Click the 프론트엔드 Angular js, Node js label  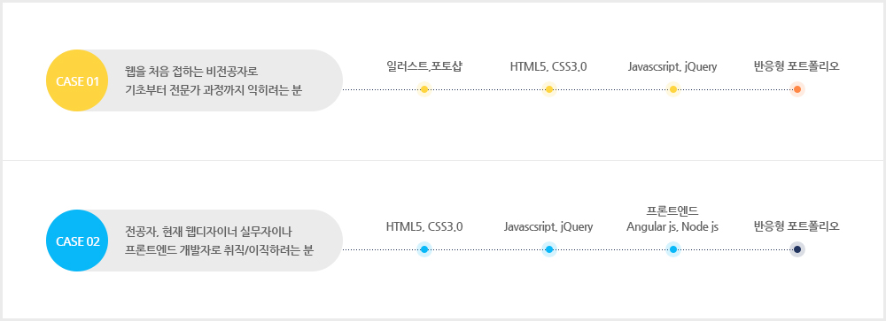[x=672, y=219]
